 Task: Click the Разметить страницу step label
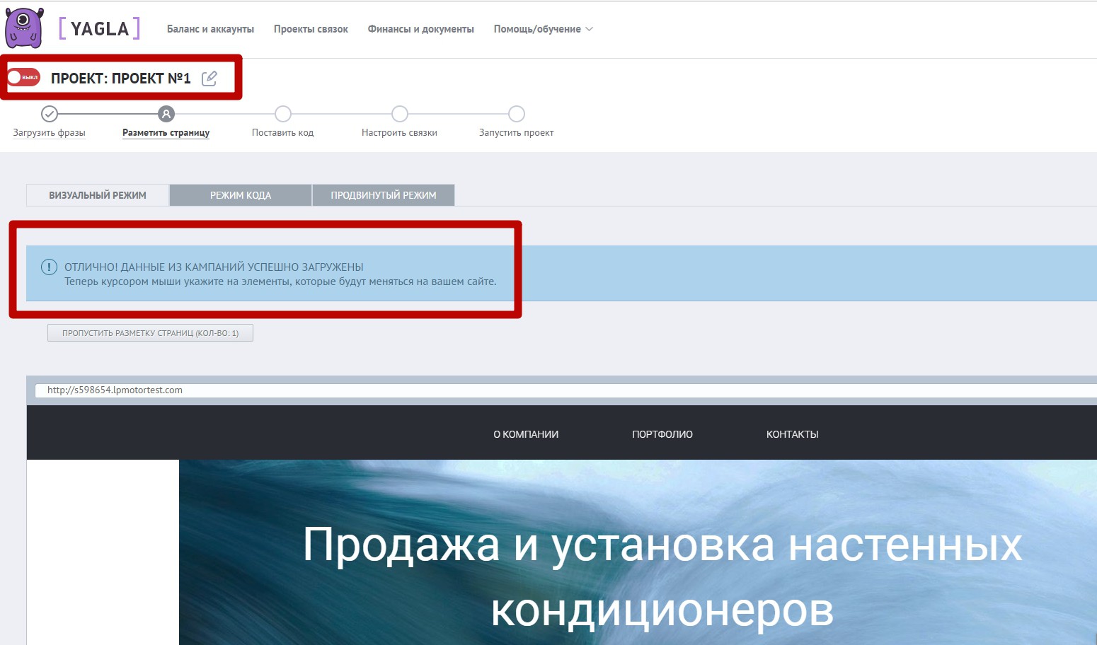(x=166, y=132)
